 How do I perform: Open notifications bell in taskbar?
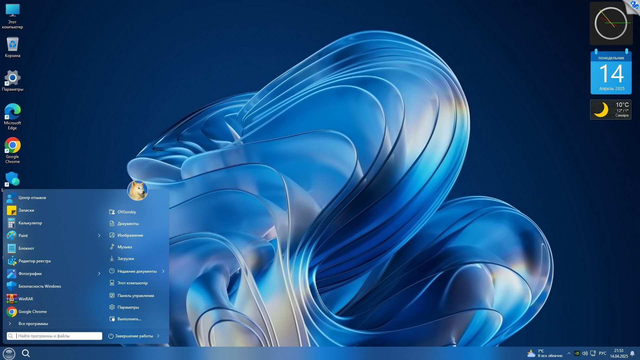click(632, 353)
